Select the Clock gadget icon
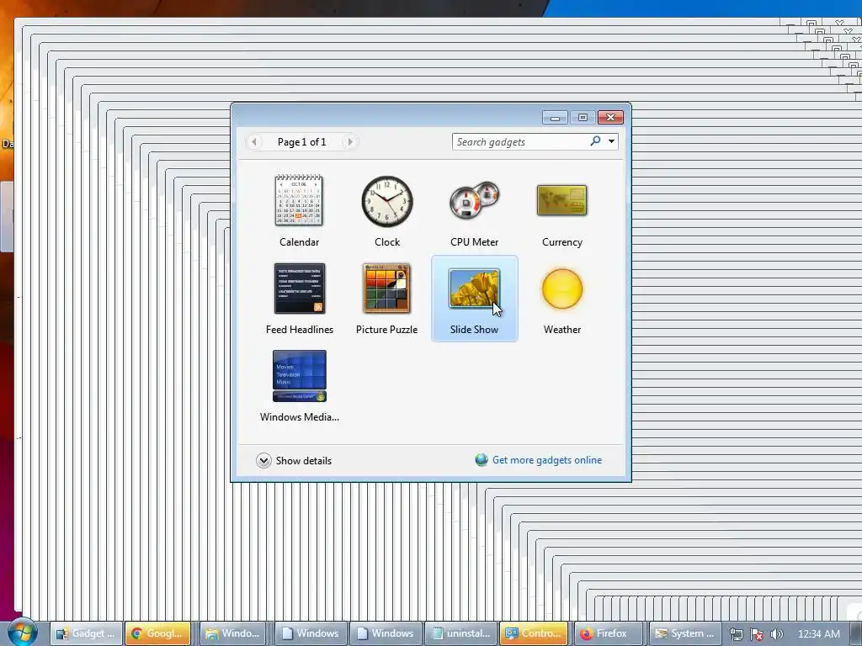Image resolution: width=862 pixels, height=646 pixels. coord(387,201)
